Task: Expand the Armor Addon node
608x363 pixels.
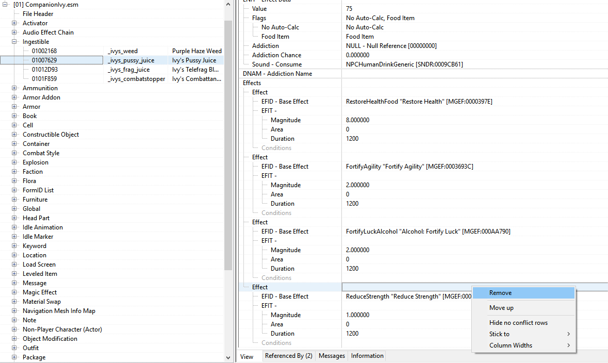Action: 14,97
